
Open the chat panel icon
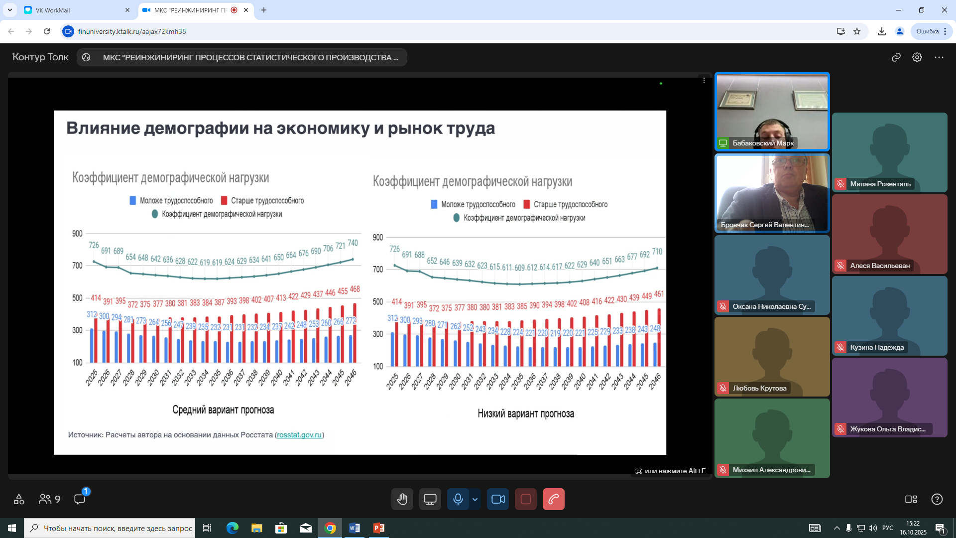point(80,499)
